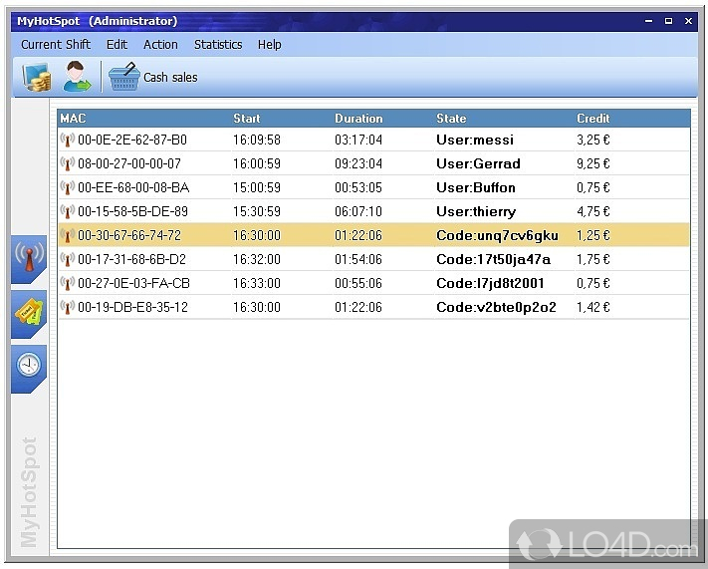Open the Current Shift menu
708x569 pixels.
[x=56, y=44]
